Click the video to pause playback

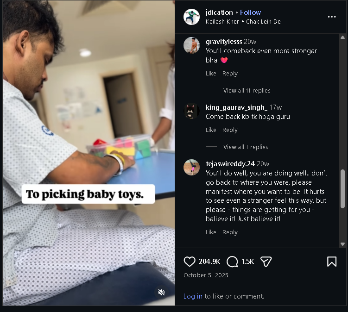(x=88, y=116)
